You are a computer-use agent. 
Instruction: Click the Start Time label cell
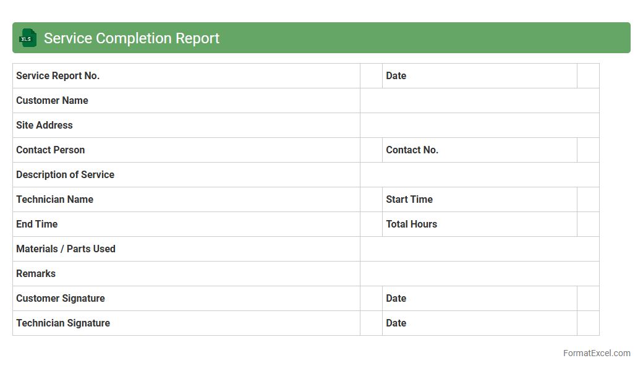coord(479,199)
